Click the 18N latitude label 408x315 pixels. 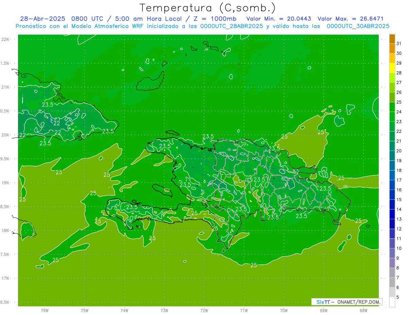(5, 230)
